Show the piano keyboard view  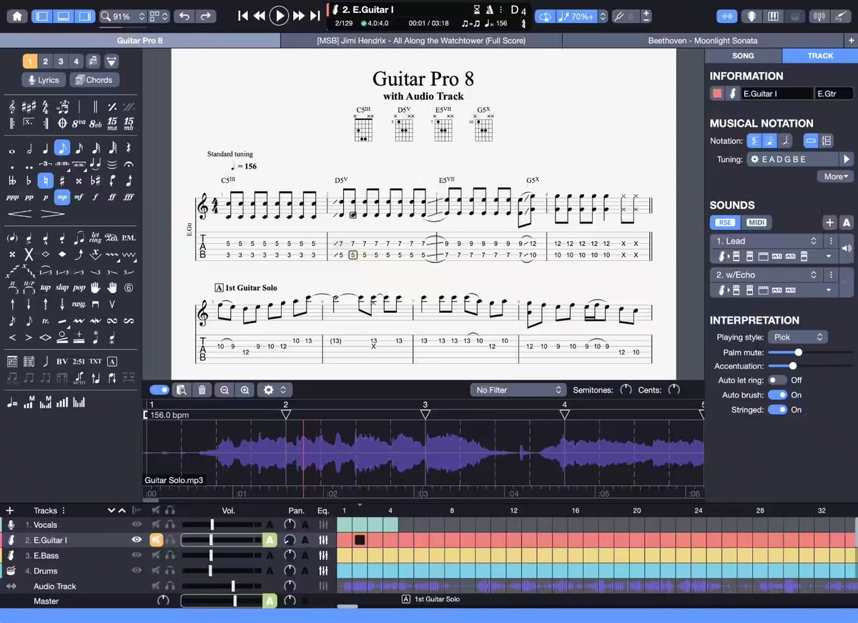click(x=773, y=16)
